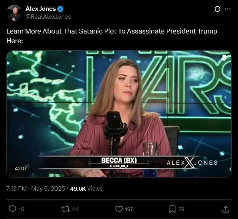This screenshot has height=219, width=238.
Task: Click the like count 167
Action: (x=129, y=209)
